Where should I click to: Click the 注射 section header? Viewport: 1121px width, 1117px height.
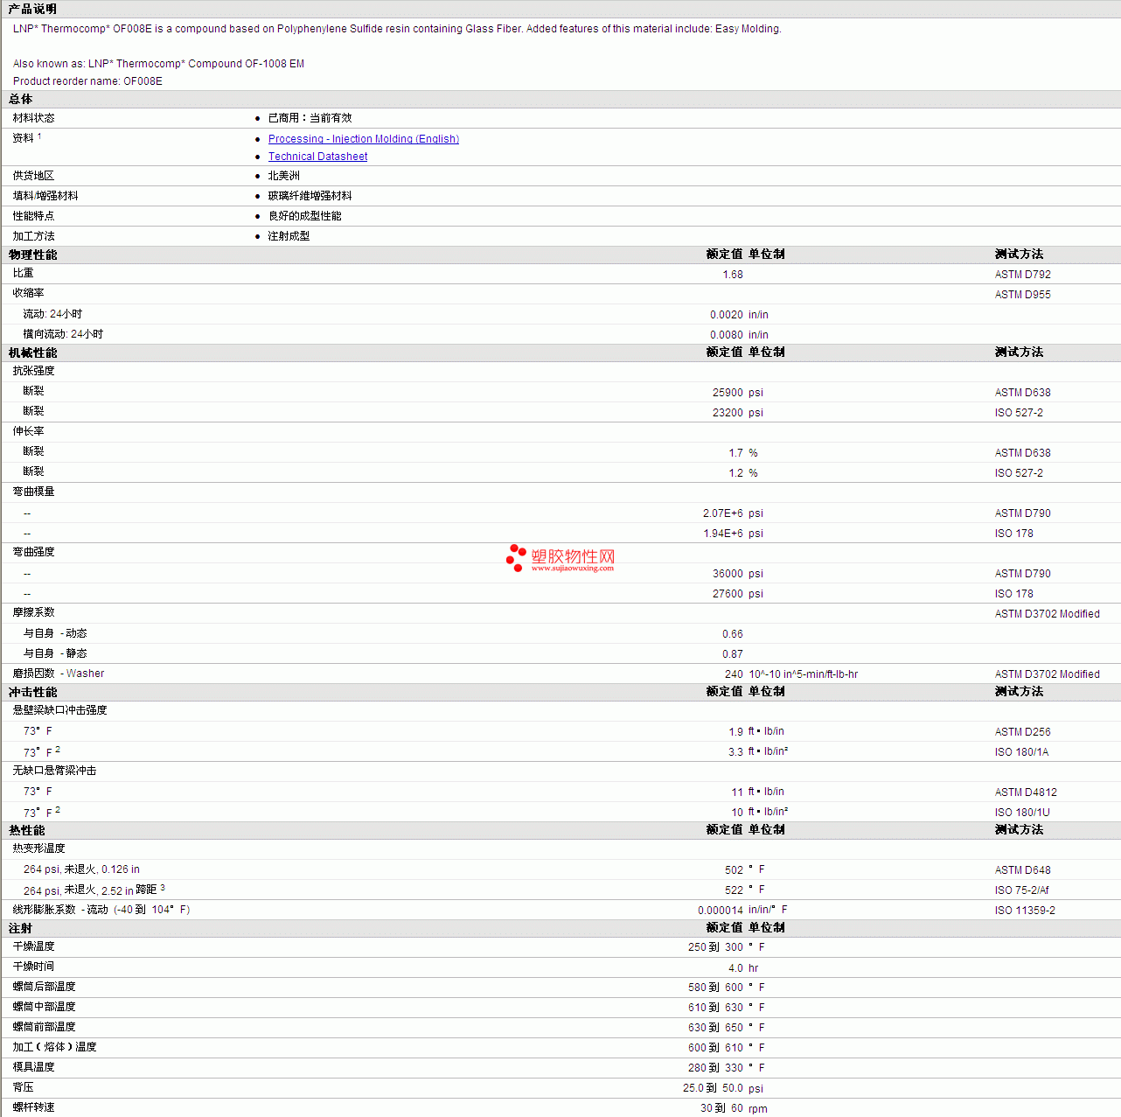pos(20,929)
